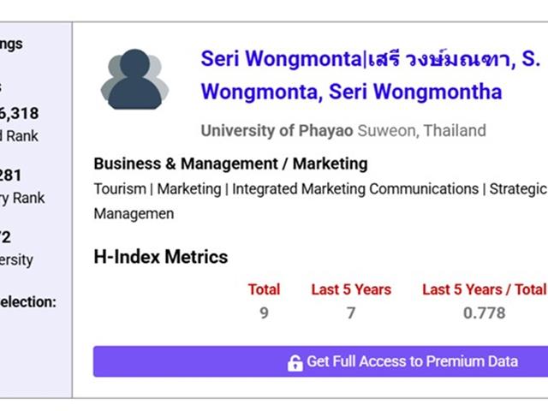Screen dimensions: 548x411
Task: Click the Strategic Managemen keyword
Action: [320, 201]
